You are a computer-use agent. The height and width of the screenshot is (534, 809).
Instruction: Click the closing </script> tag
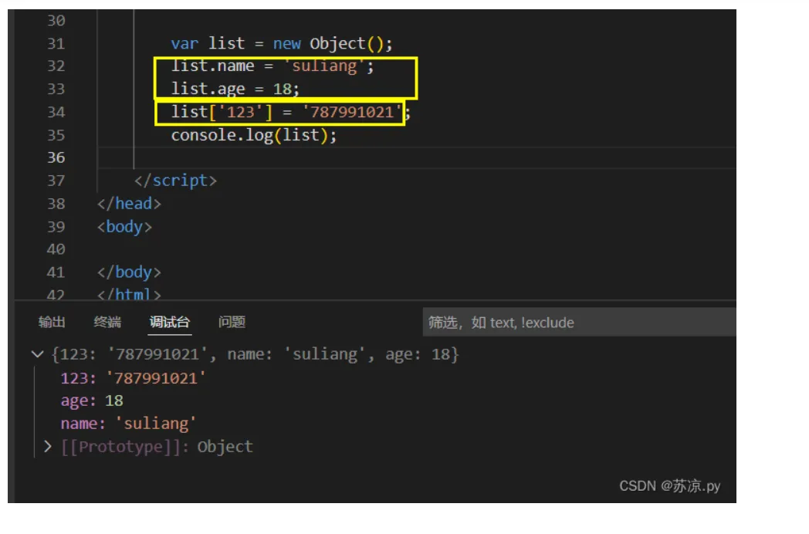pos(175,181)
